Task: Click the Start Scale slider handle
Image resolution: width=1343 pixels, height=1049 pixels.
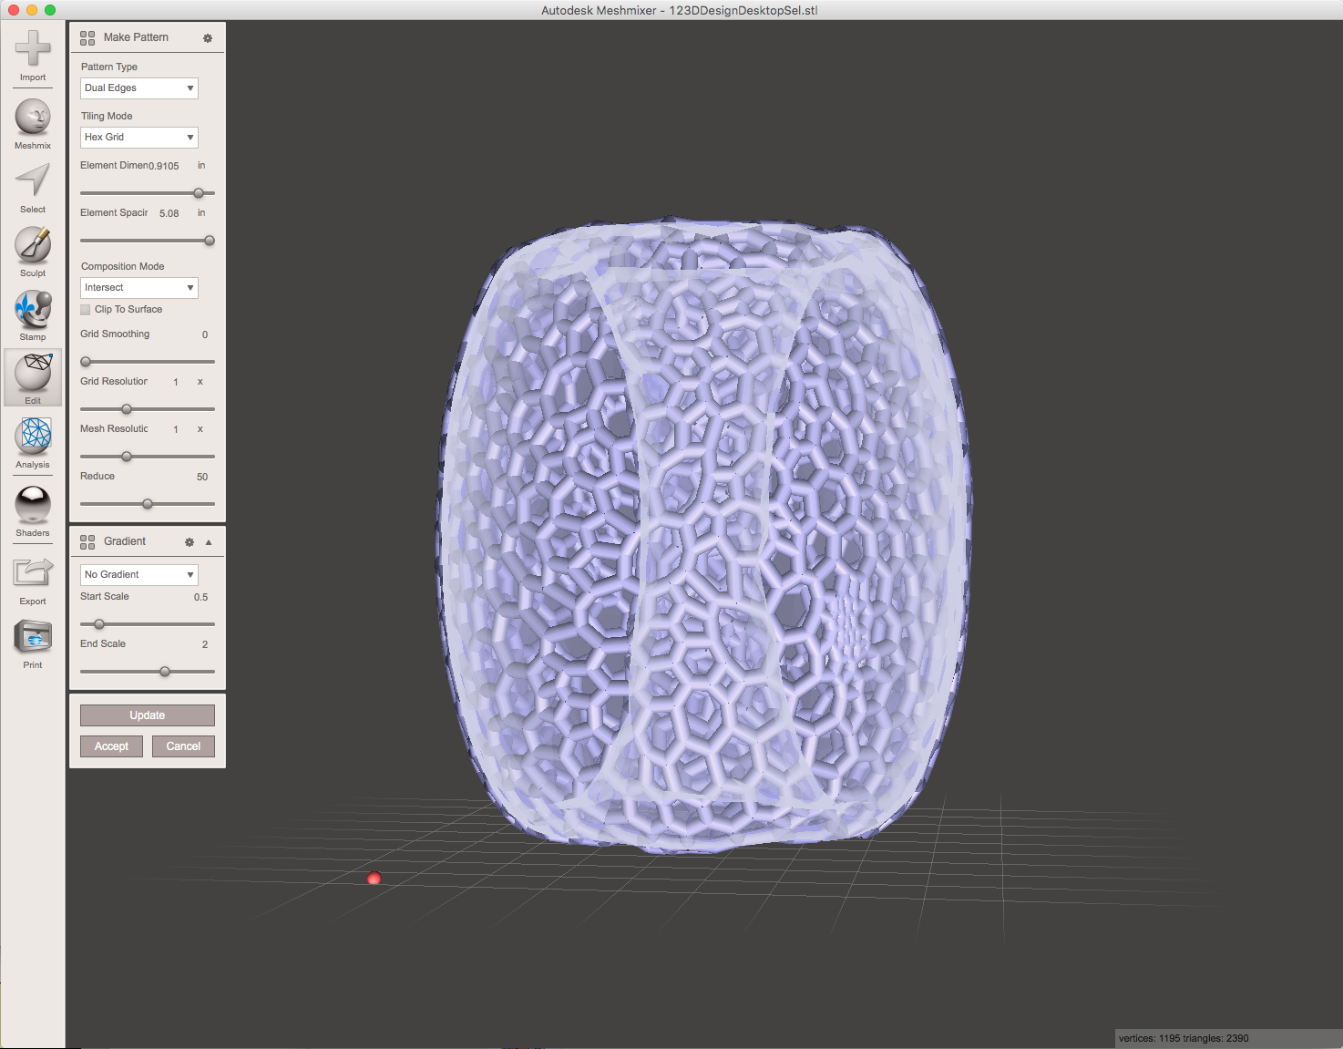Action: (99, 624)
